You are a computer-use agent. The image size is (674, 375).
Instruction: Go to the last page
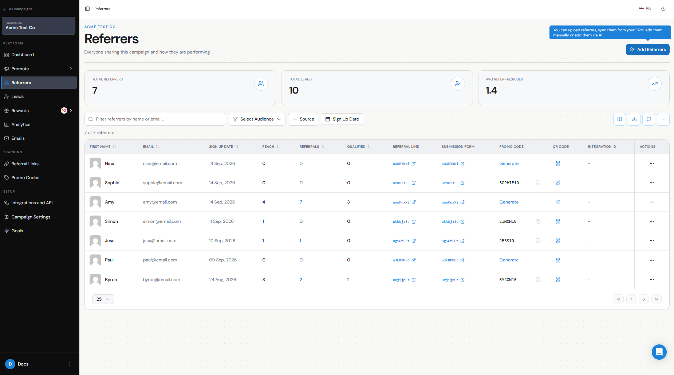[x=656, y=299]
